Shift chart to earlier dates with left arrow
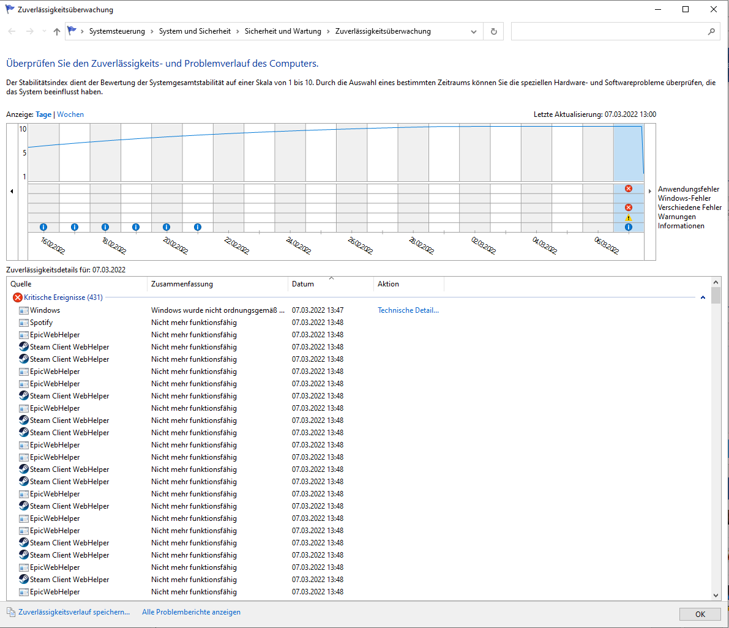This screenshot has height=628, width=729. click(12, 191)
